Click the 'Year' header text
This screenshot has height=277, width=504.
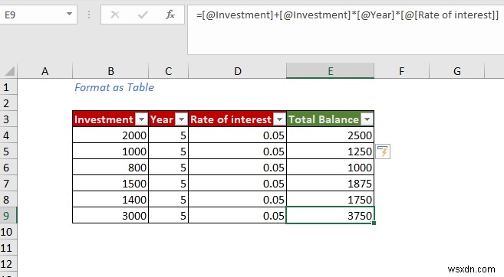tap(162, 119)
